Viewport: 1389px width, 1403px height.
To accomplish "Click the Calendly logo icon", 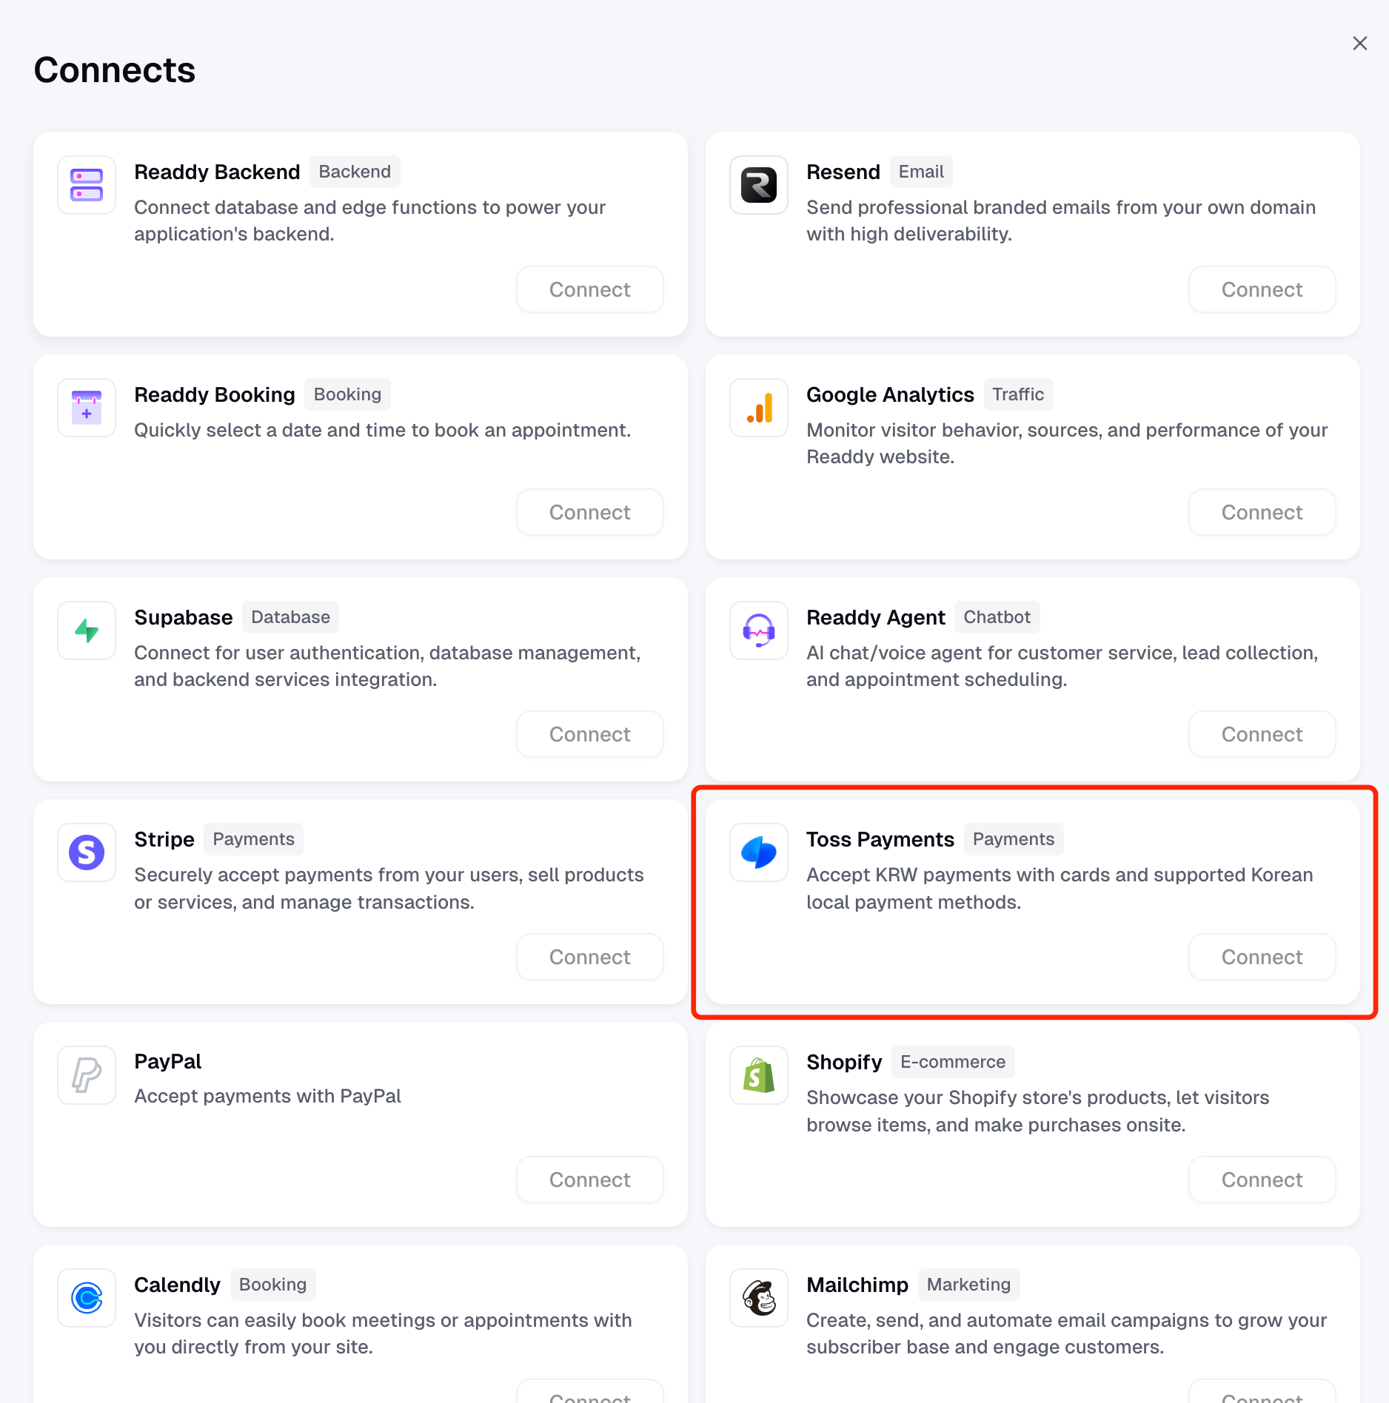I will (x=87, y=1298).
